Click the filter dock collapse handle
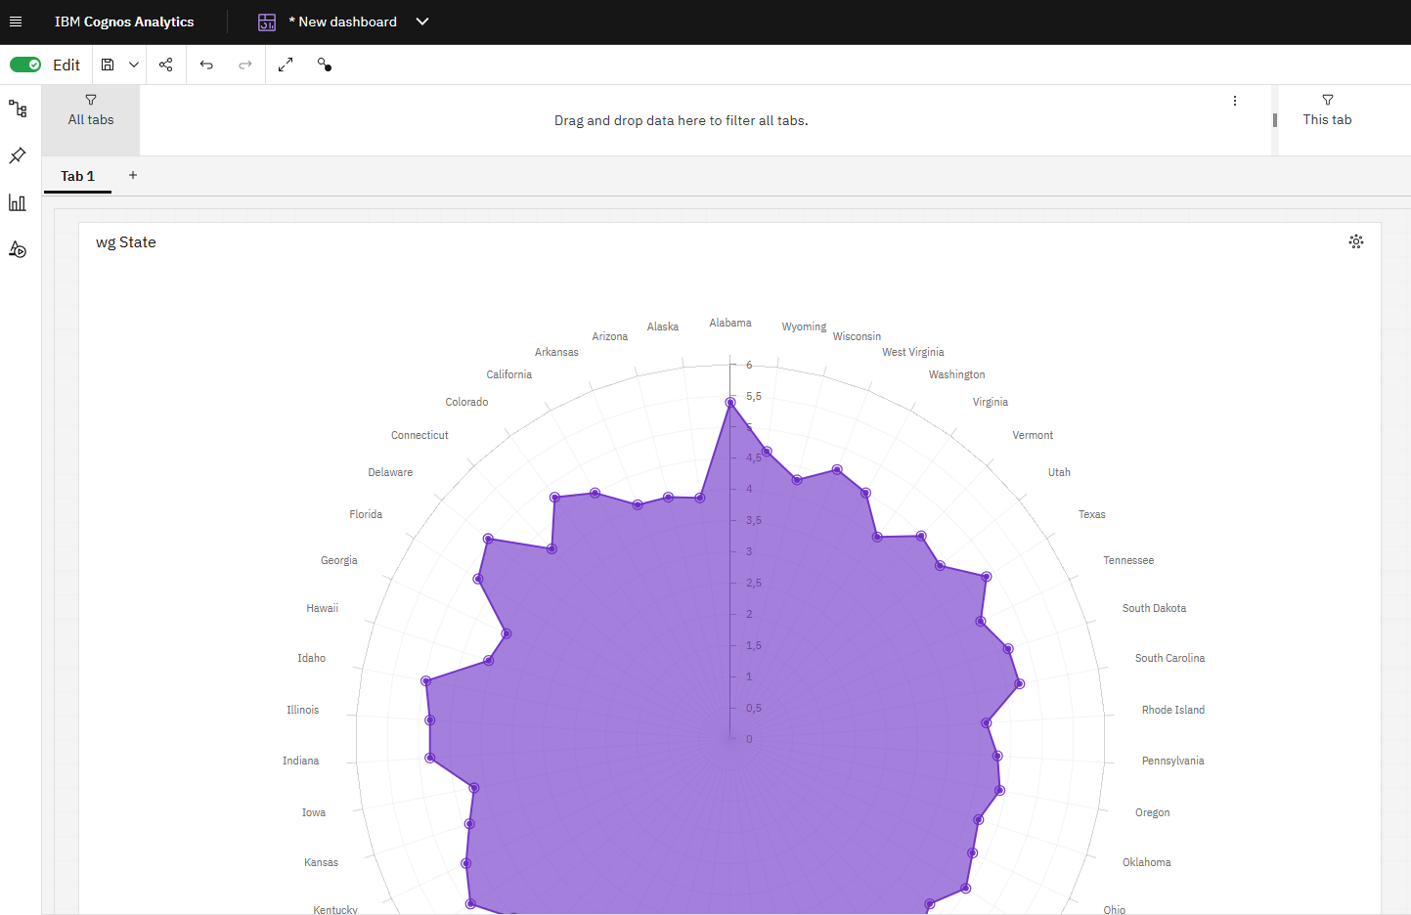 point(1275,120)
